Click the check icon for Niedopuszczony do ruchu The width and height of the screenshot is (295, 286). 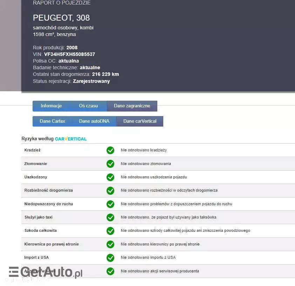click(x=110, y=204)
